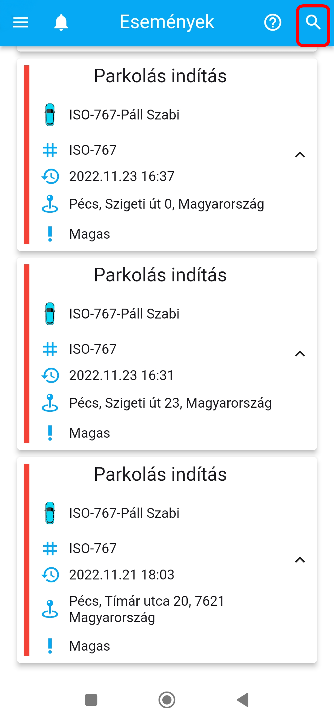This screenshot has height=720, width=334.
Task: Tap the hash icon in the 16:31 event
Action: tap(50, 349)
